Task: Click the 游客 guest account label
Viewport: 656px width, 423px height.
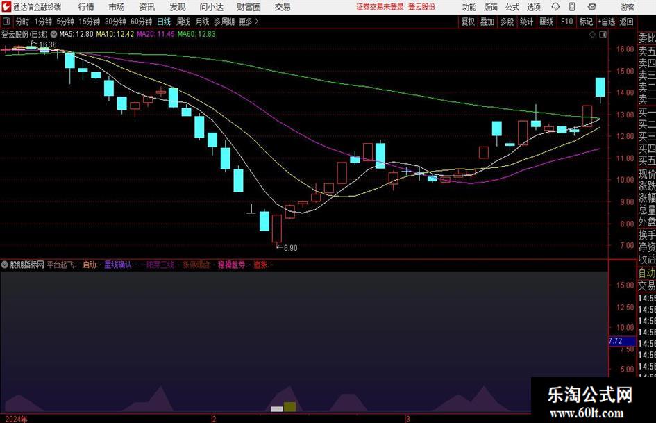Action: coord(628,7)
